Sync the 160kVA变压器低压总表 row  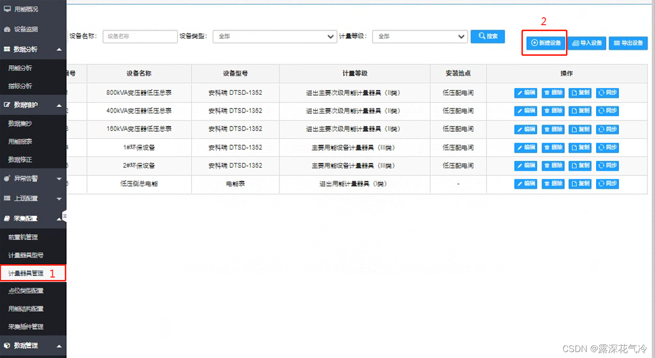tap(608, 129)
